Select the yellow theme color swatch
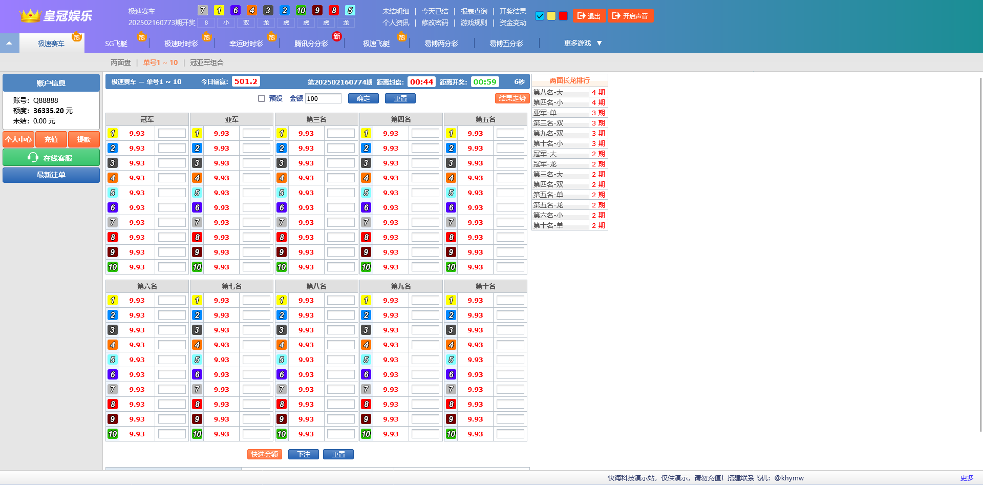 pos(551,16)
